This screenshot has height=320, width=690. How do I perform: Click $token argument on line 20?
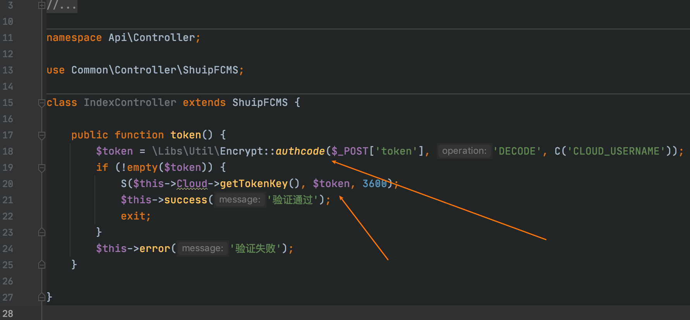[x=331, y=184]
